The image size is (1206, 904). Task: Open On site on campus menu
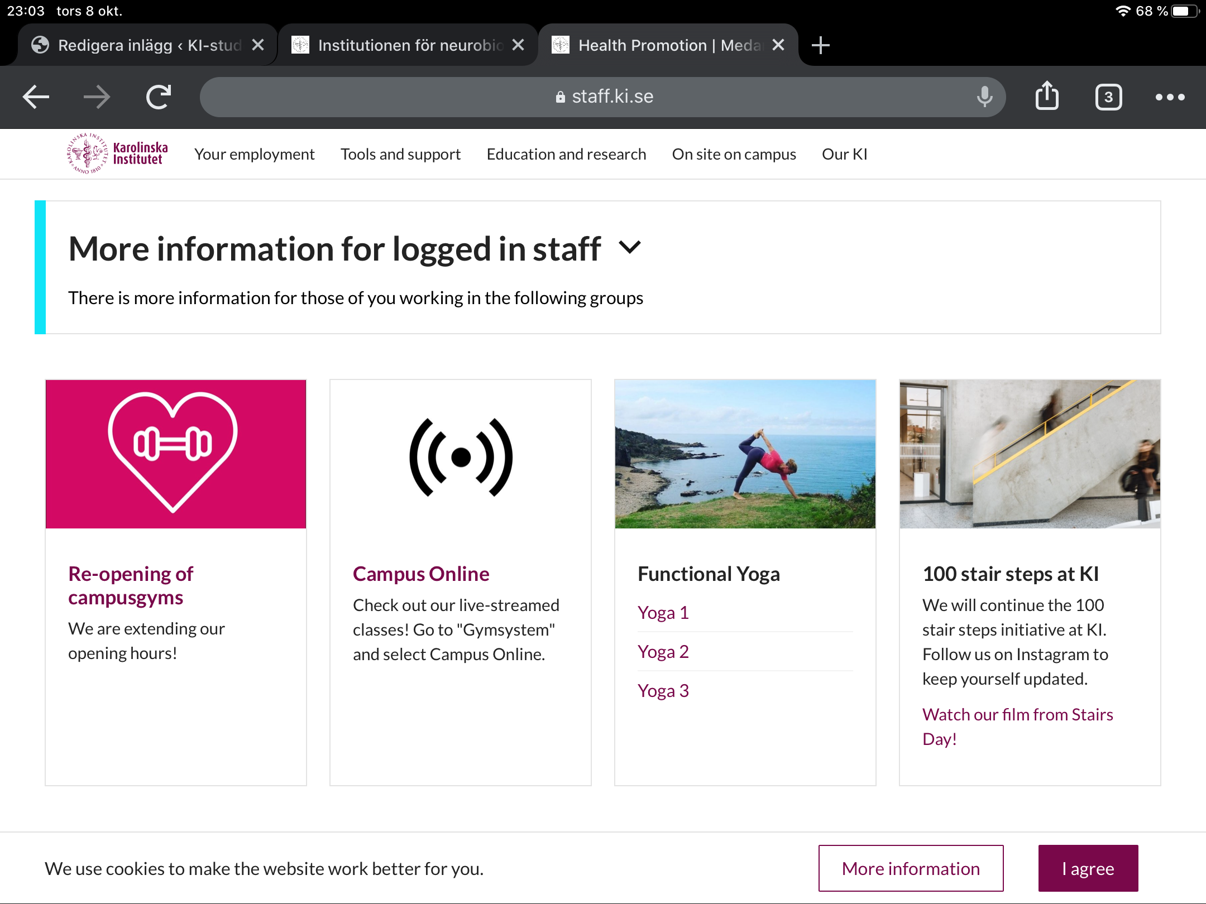click(x=734, y=154)
